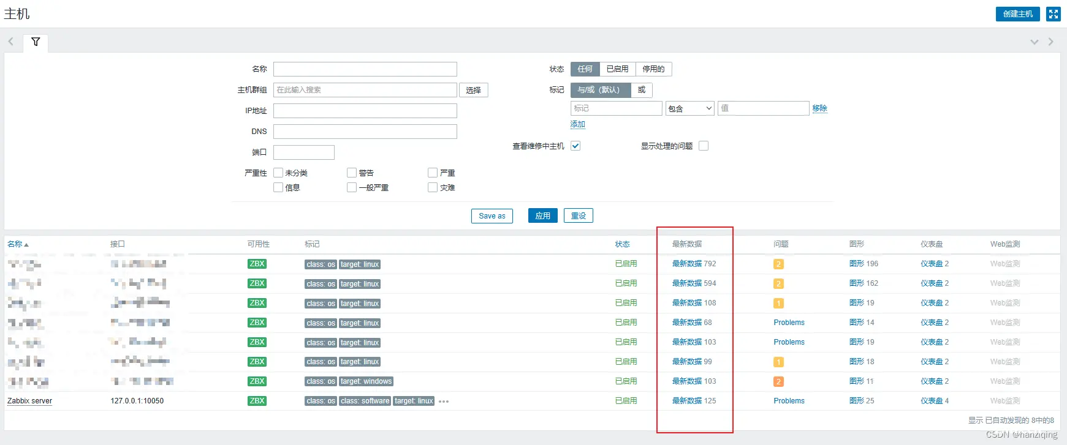Screen dimensions: 1067x445
Task: Open problem count badge in windows host row
Action: coord(778,382)
